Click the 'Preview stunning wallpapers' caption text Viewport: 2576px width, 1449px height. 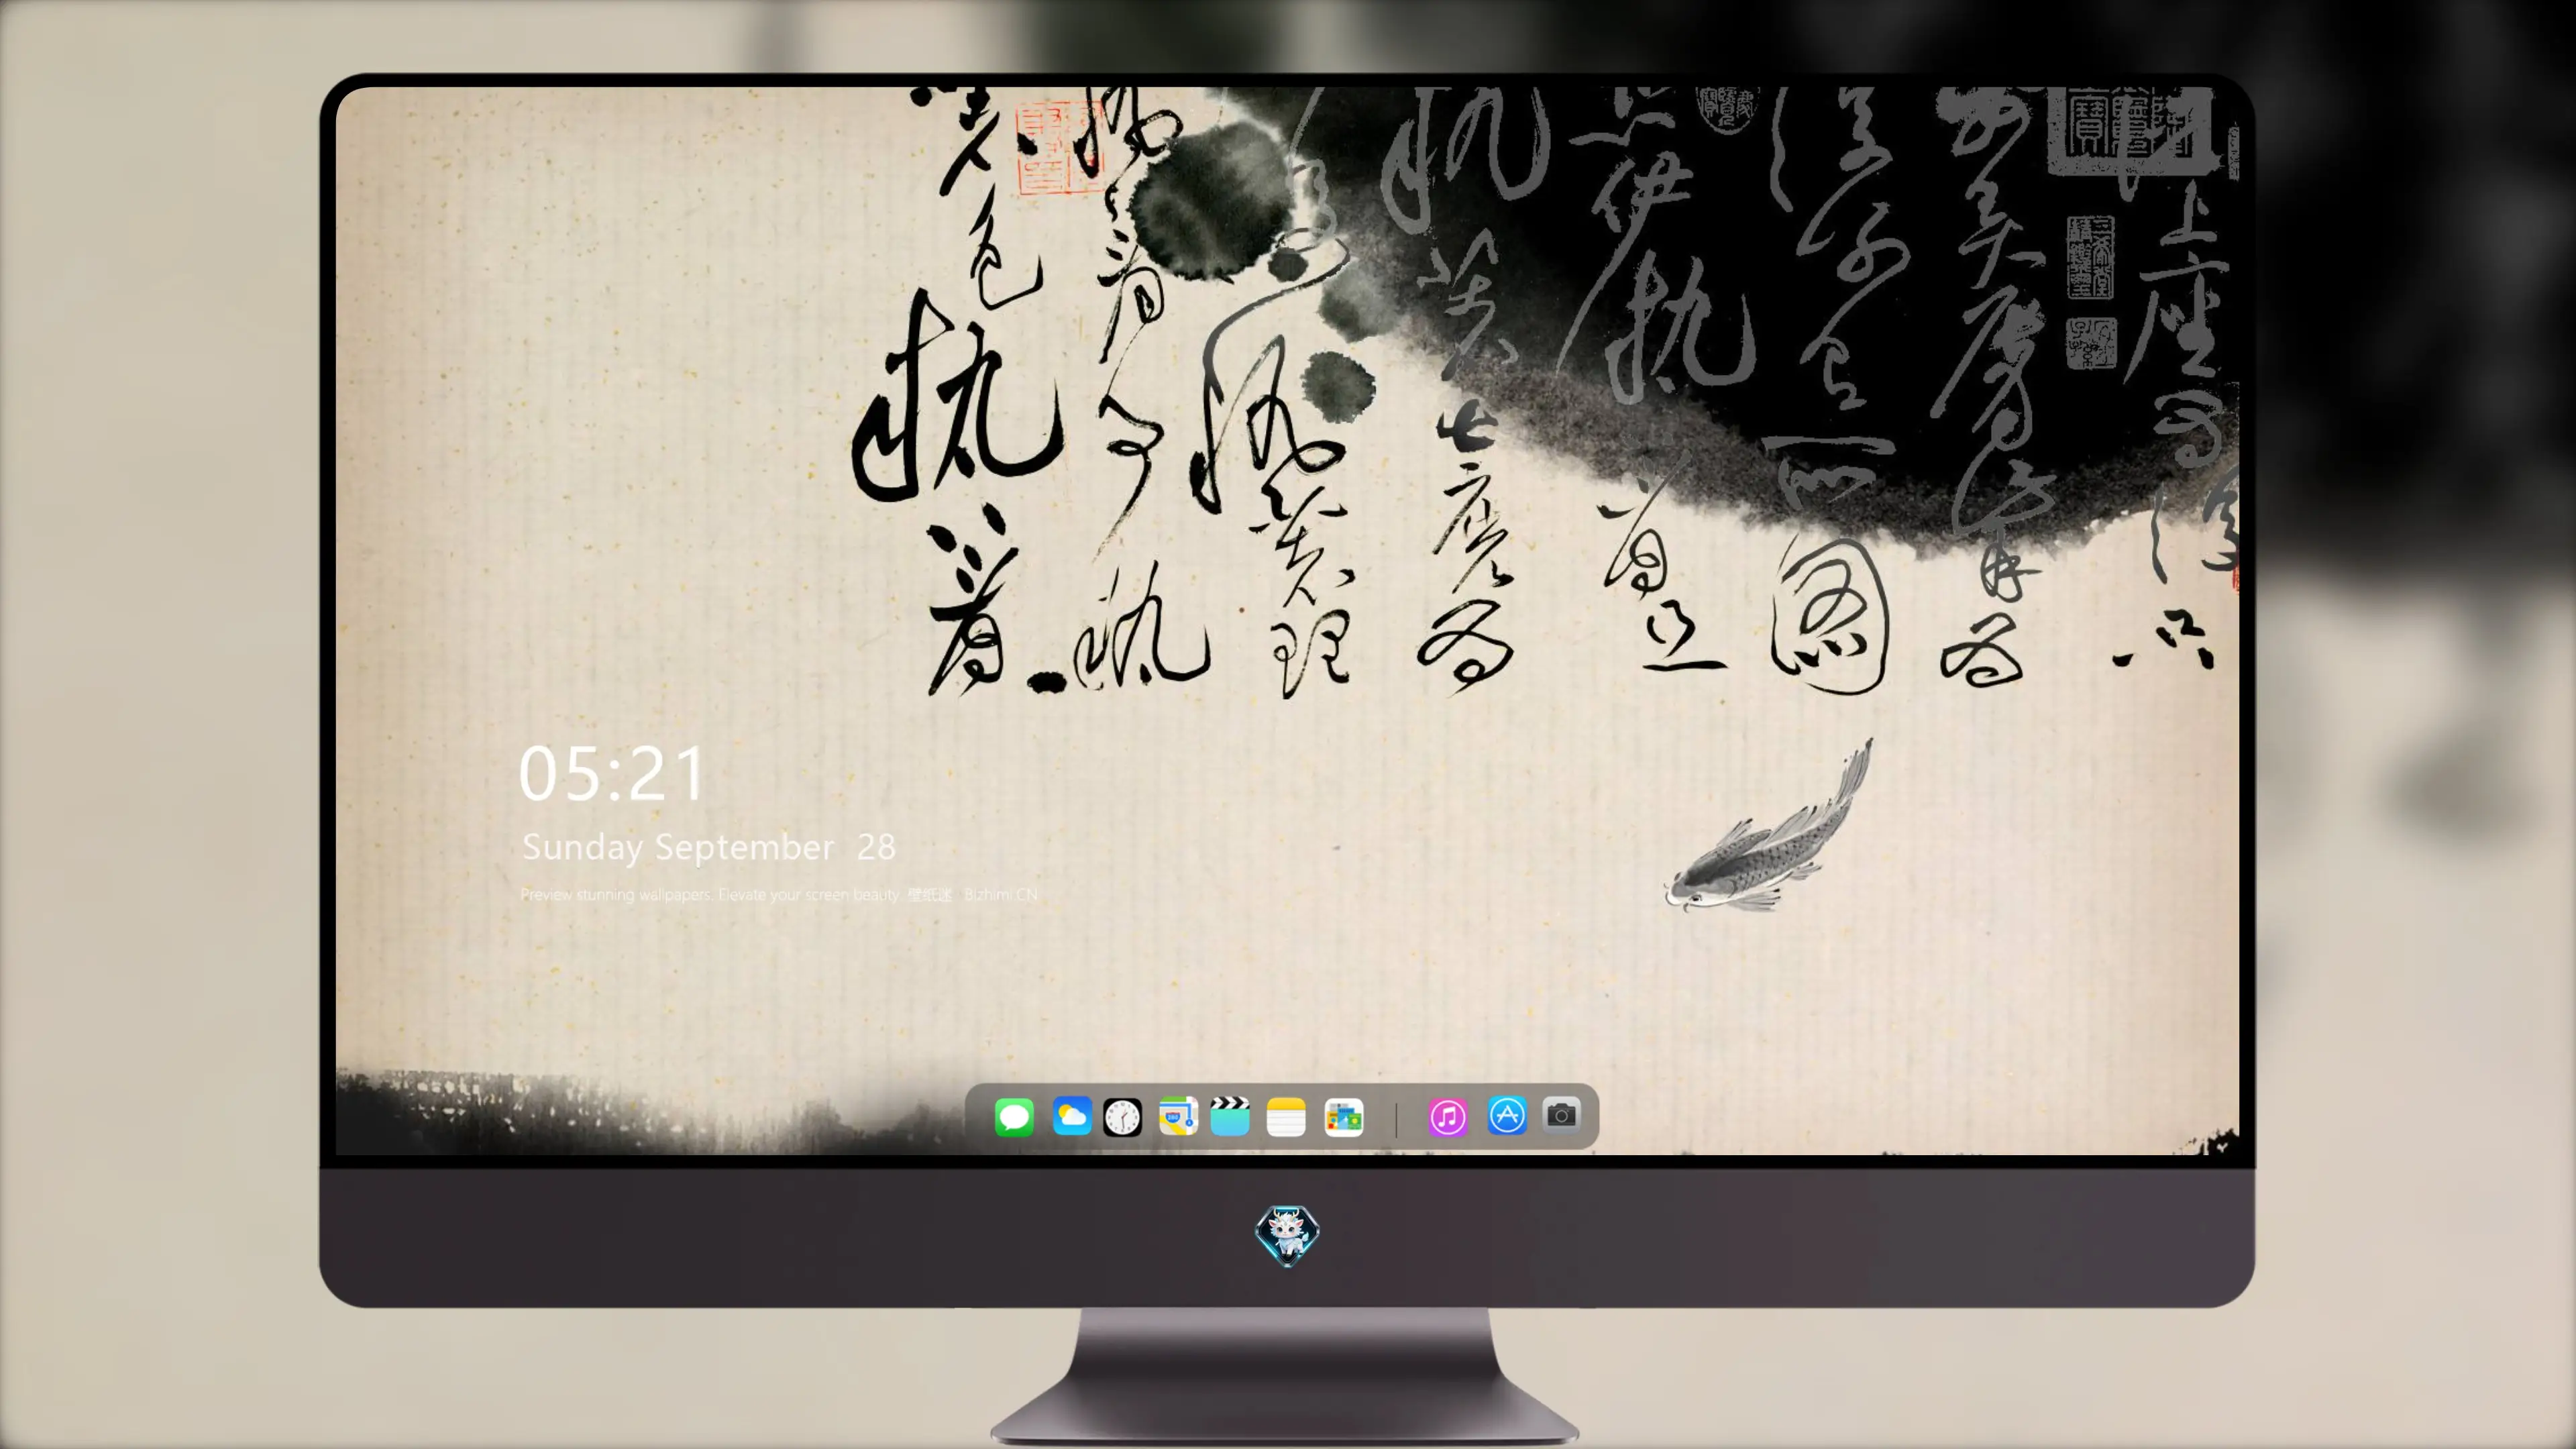click(779, 894)
